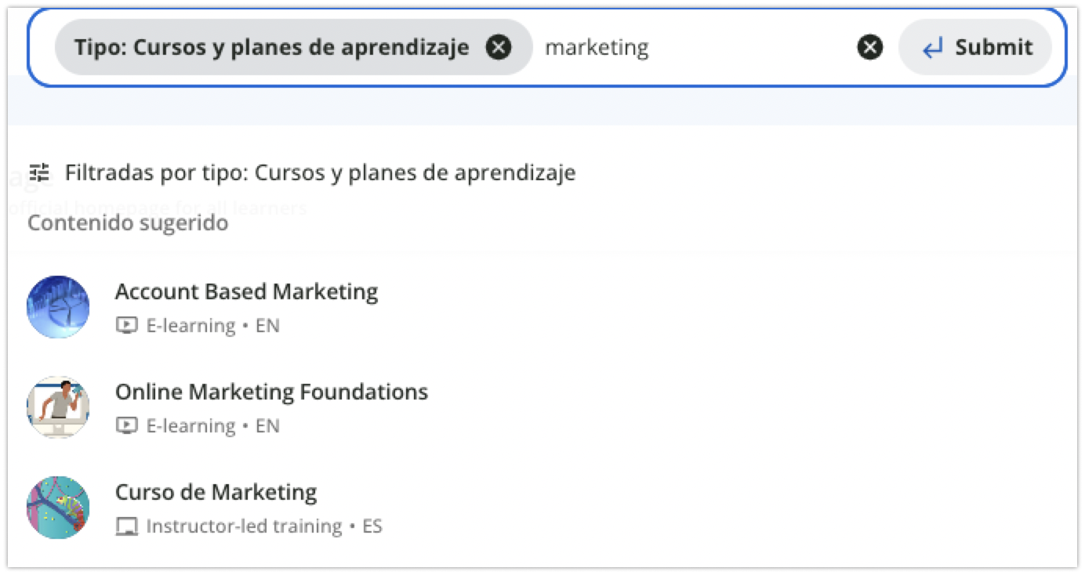The image size is (1085, 575).
Task: Click Curso de Marketing thumbnail image
Action: pos(58,507)
